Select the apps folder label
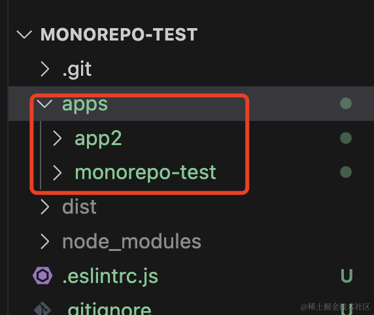This screenshot has height=315, width=374. (85, 105)
